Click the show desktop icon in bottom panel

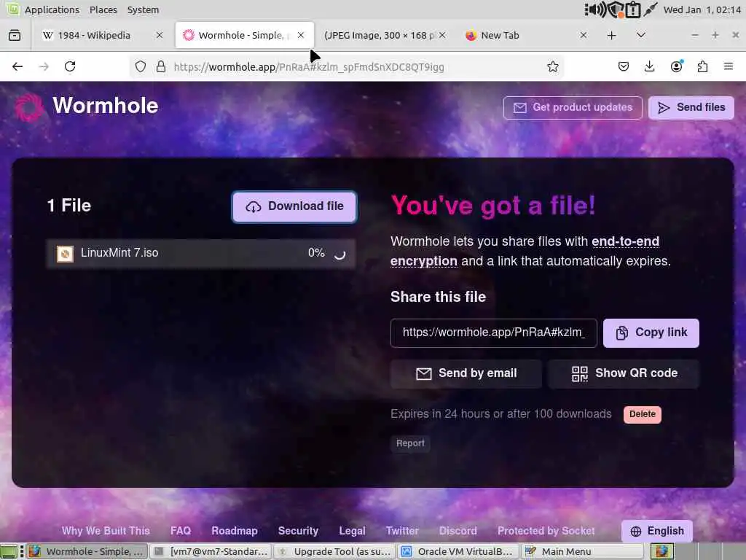pos(9,551)
